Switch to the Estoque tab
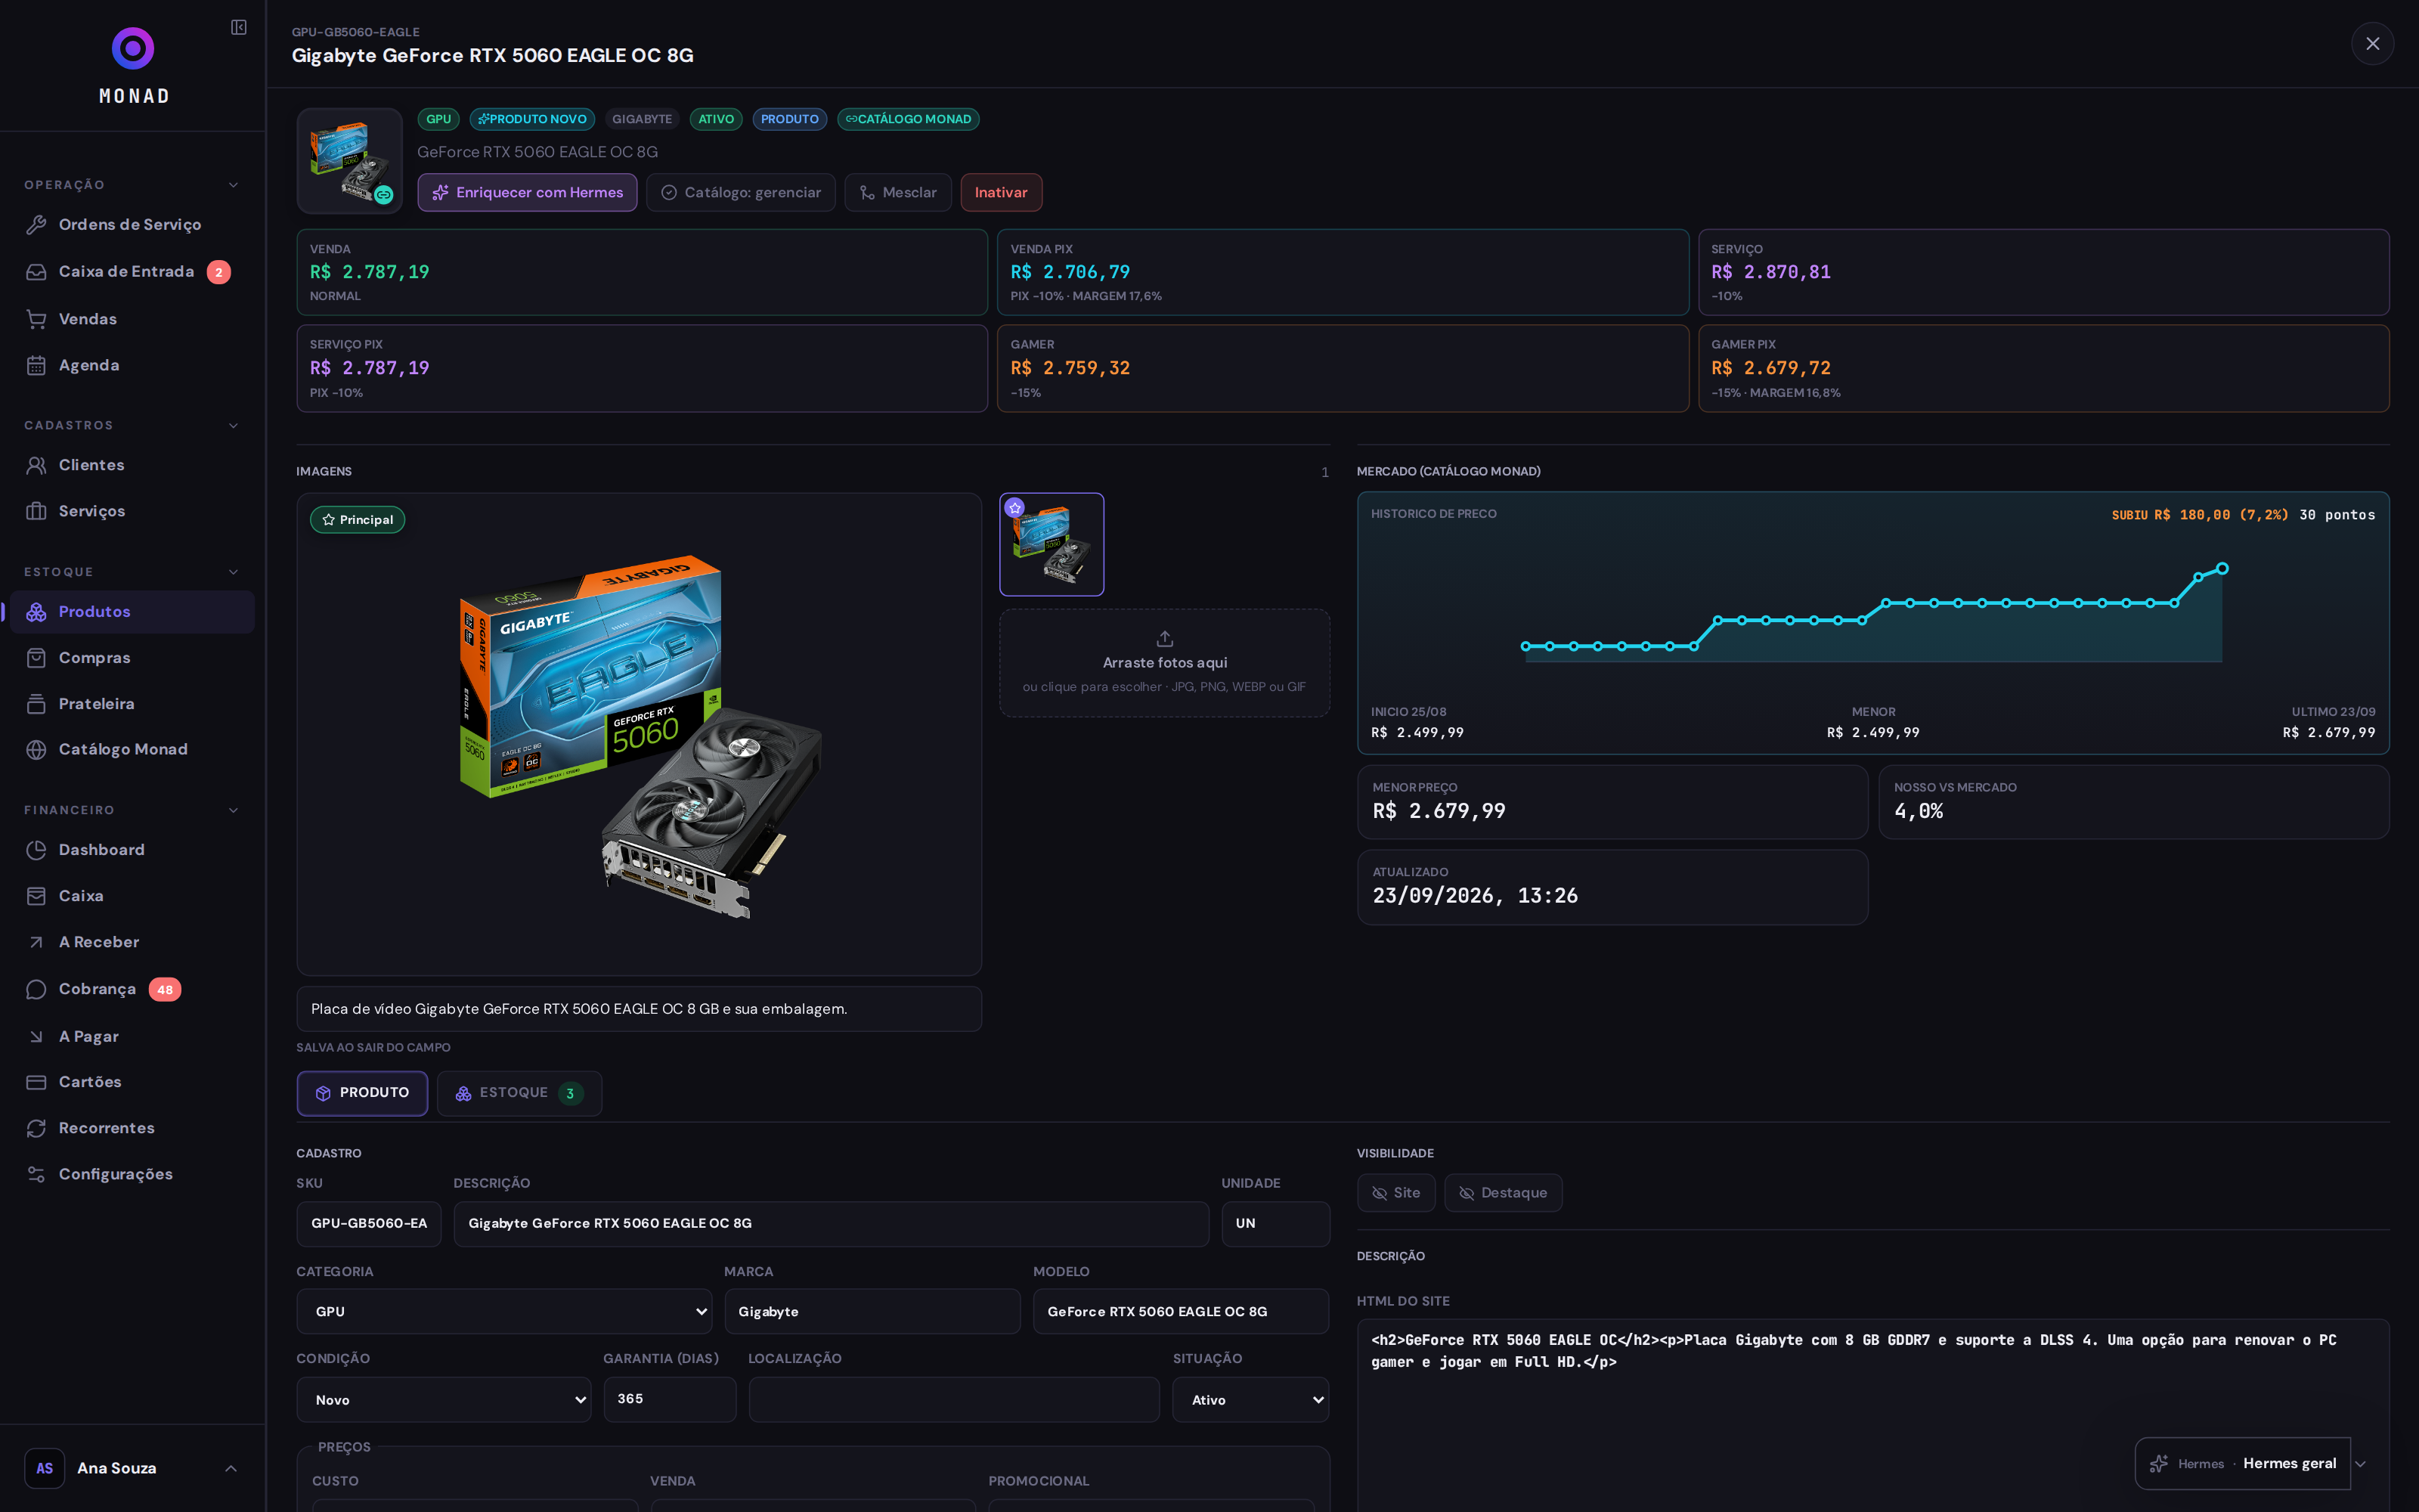Screen dimensions: 2419x1512 pos(519,1093)
